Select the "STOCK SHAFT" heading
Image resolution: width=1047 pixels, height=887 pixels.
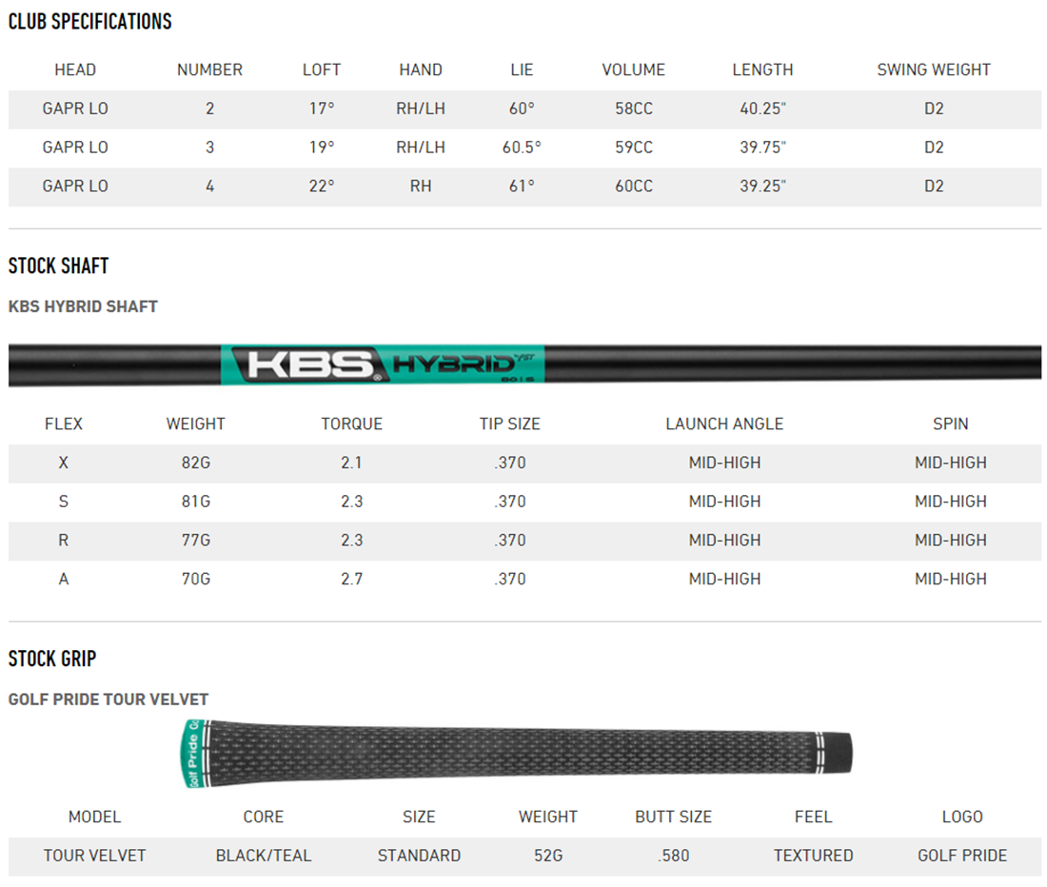(x=58, y=266)
